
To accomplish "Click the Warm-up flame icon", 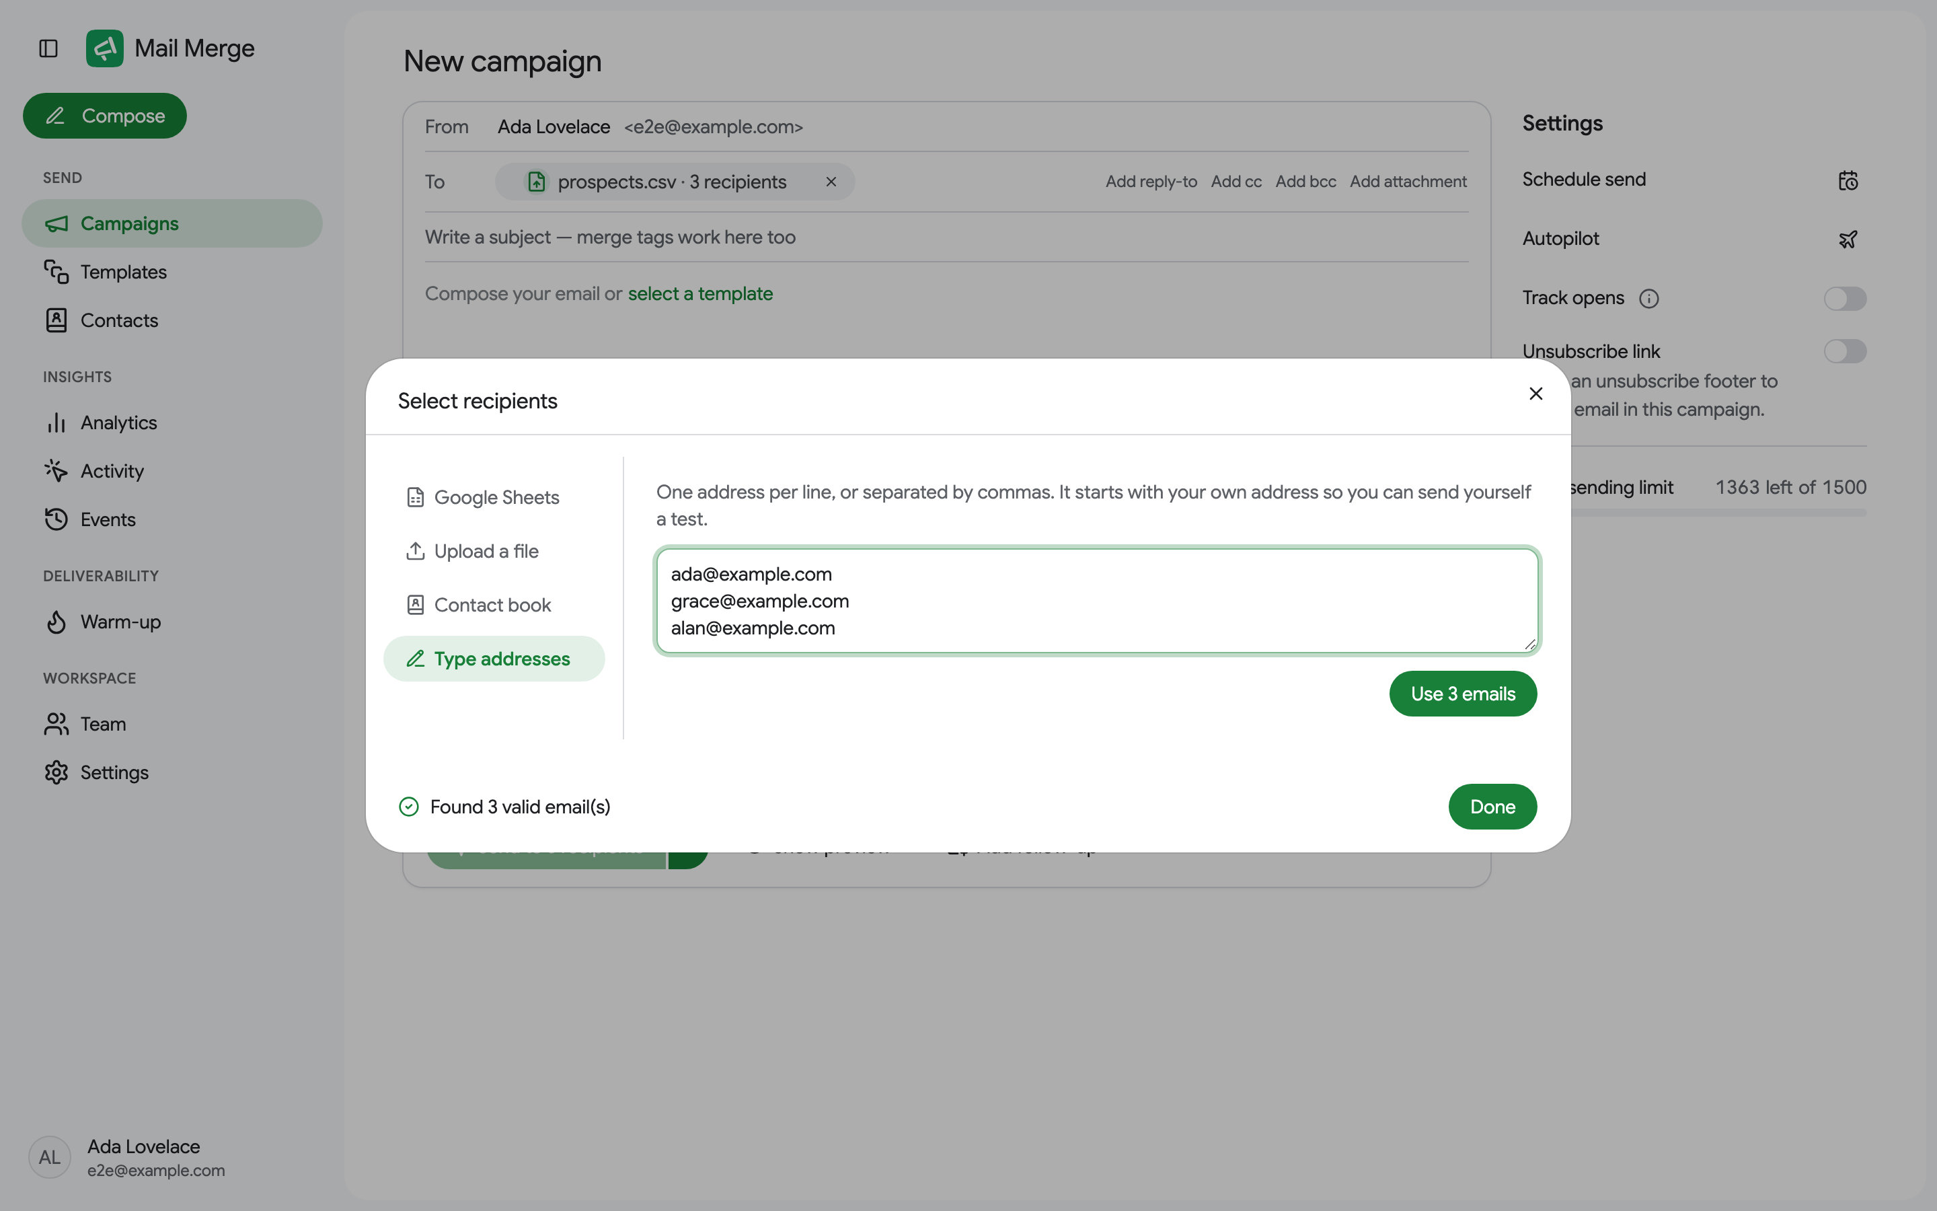I will pos(56,622).
